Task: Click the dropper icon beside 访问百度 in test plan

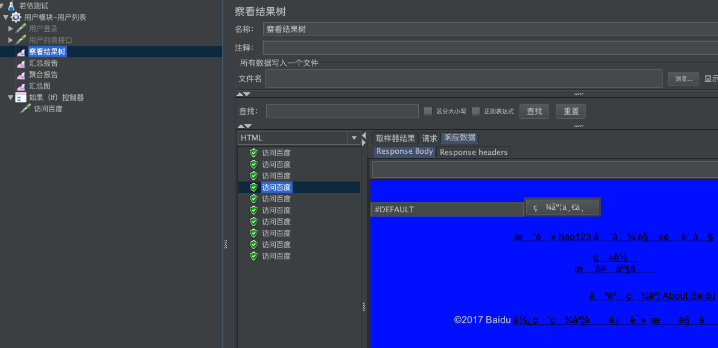Action: (25, 109)
